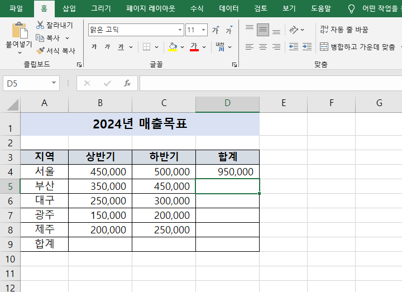The image size is (402, 292).
Task: Click the Format Painter (서식 복사) brush
Action: coord(40,51)
